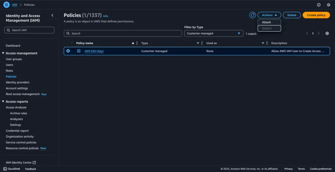Collapse the IAM navigation sidebar
The width and height of the screenshot is (335, 172).
(x=52, y=15)
